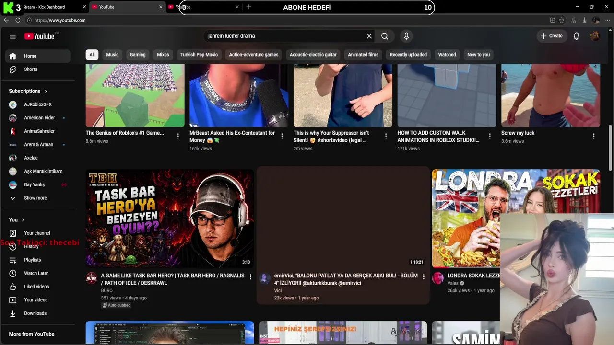The width and height of the screenshot is (614, 345).
Task: Expand the Subscriptions section heading
Action: (x=28, y=91)
